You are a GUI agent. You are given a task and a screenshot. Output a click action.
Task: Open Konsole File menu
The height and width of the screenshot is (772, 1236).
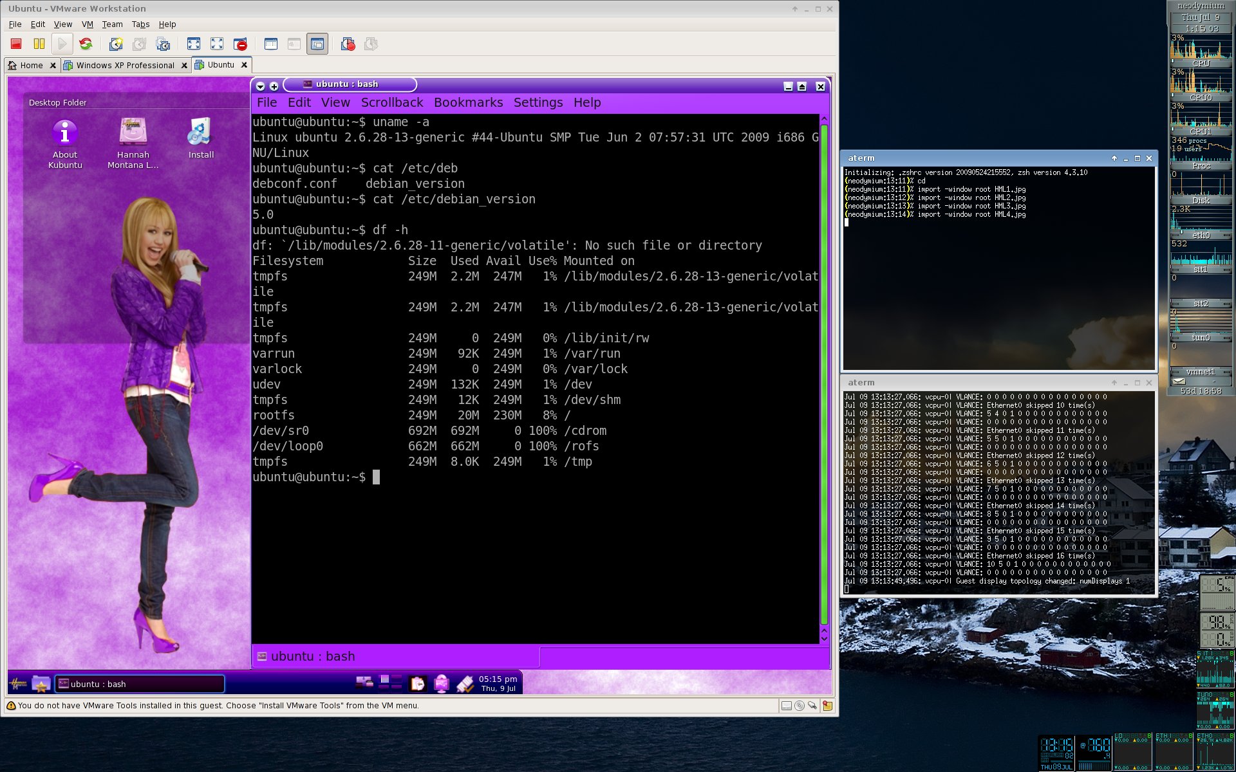tap(267, 102)
